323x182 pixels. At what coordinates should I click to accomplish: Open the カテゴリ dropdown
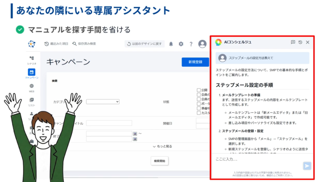103,102
